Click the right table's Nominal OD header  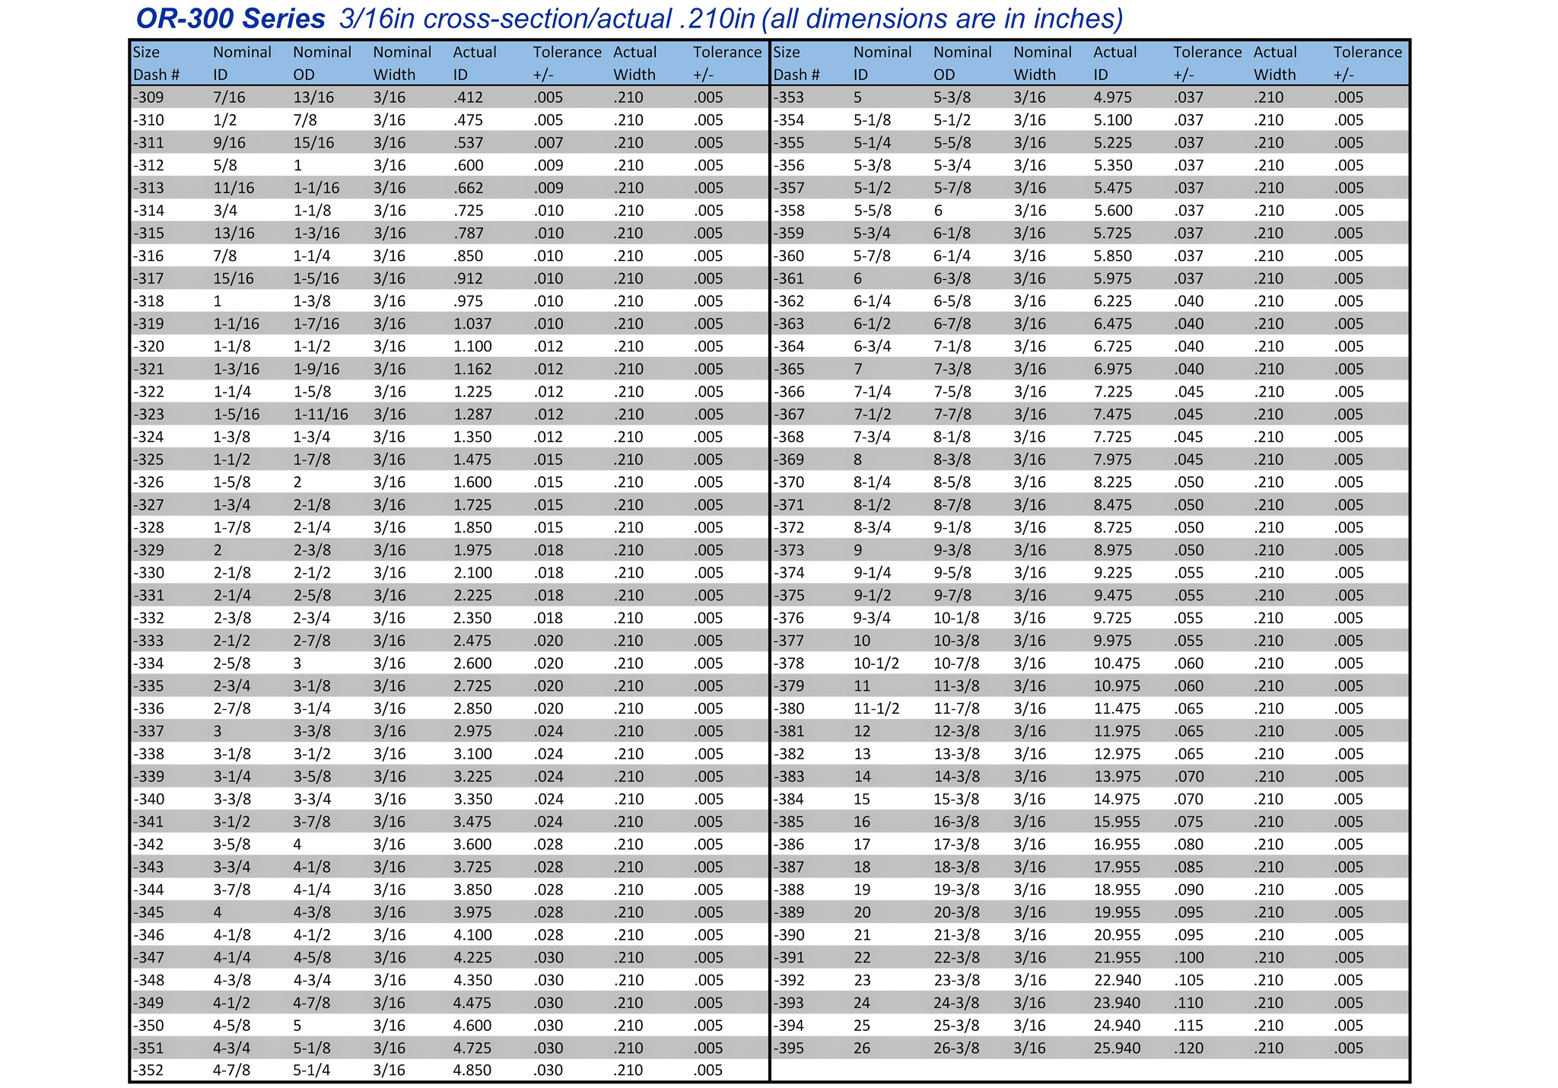click(x=962, y=63)
